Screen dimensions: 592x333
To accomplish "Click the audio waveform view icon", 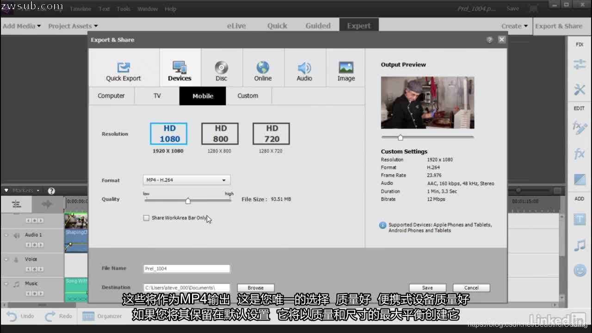I will click(x=47, y=204).
